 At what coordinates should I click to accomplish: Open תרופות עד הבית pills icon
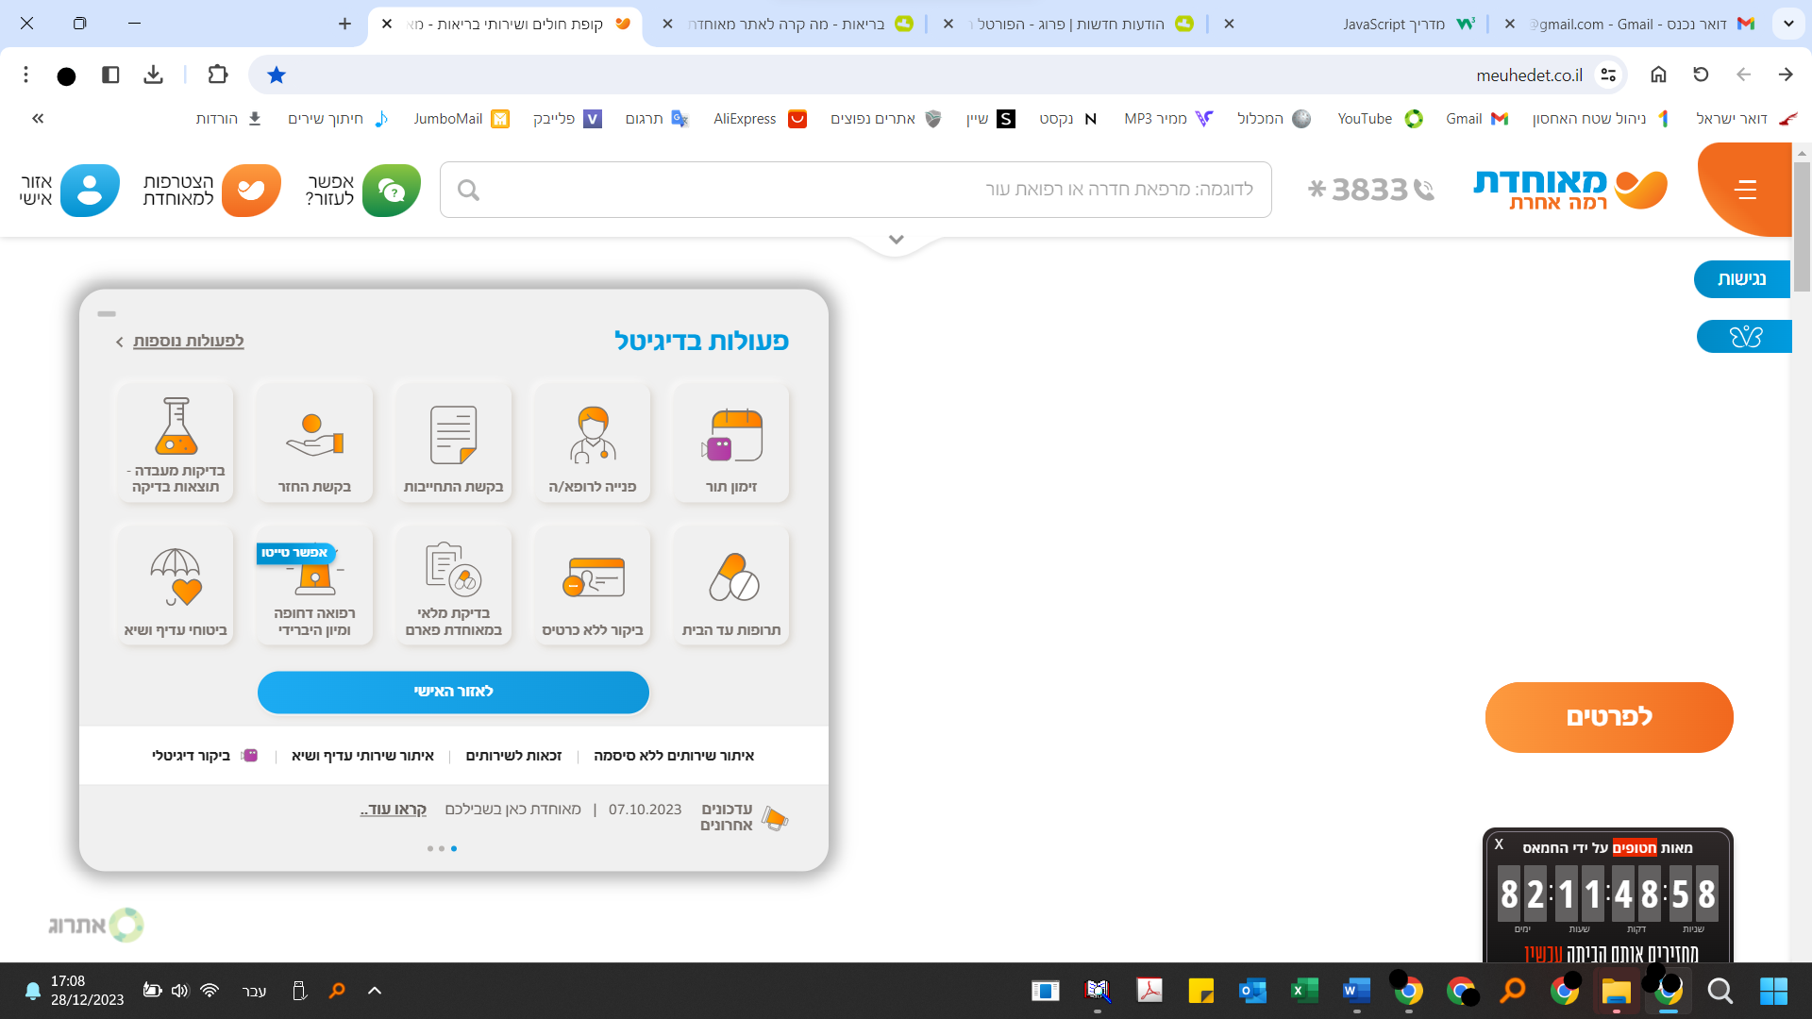pos(731,577)
